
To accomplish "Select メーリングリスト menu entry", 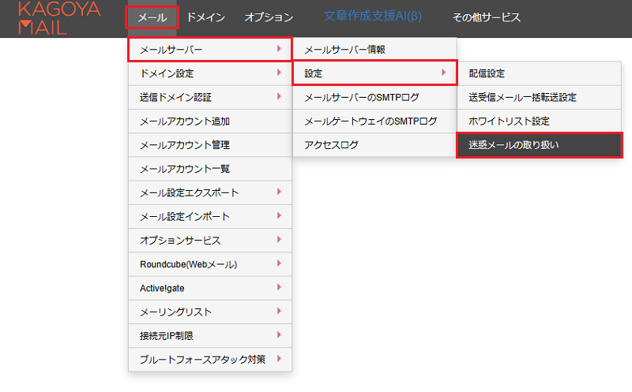I will click(210, 312).
